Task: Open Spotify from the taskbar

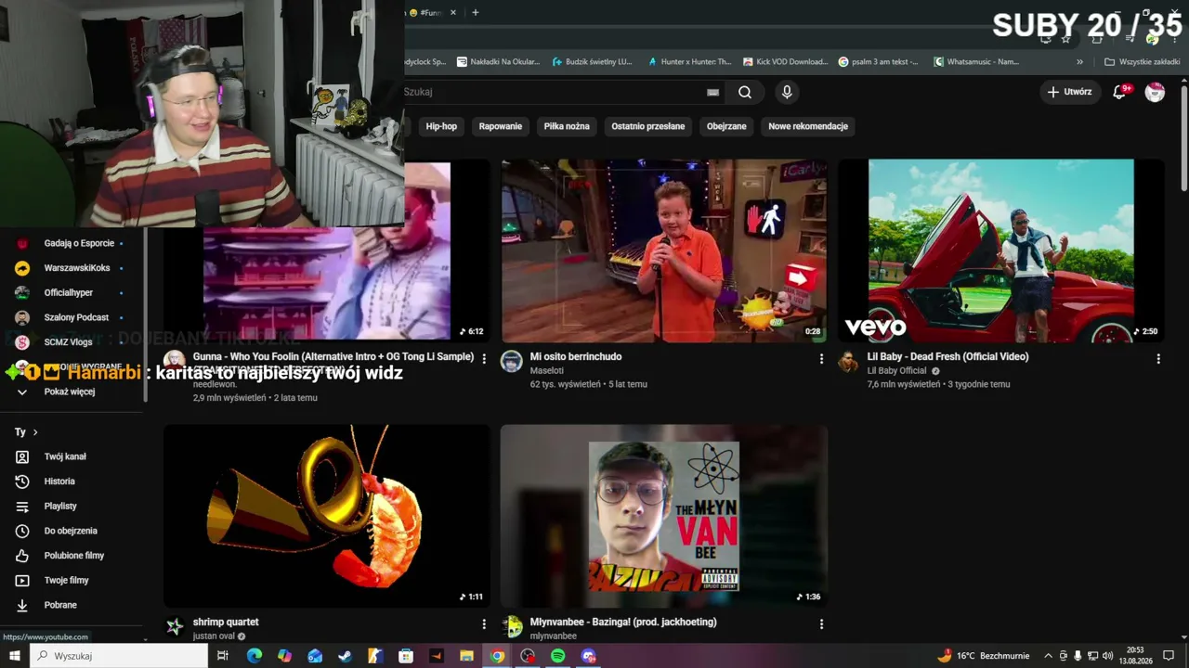Action: point(557,656)
